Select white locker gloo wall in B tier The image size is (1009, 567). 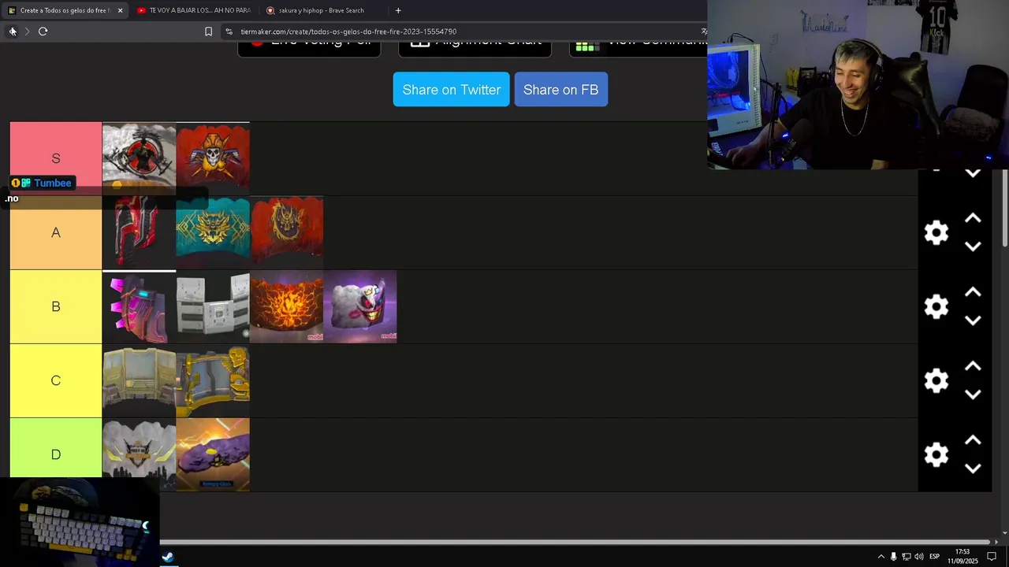coord(213,306)
